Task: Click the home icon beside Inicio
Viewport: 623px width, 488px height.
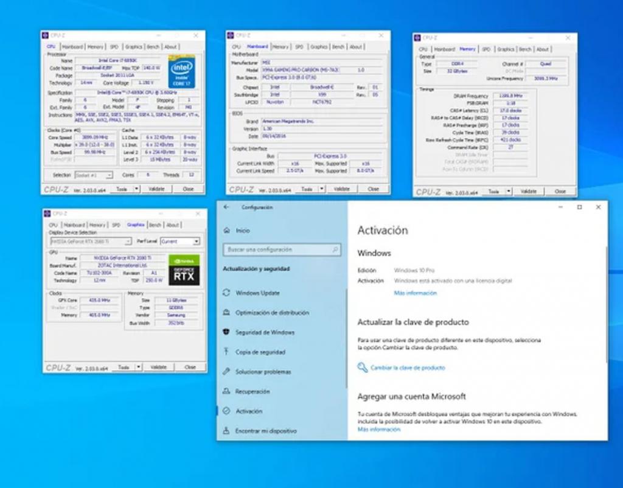Action: click(x=226, y=231)
